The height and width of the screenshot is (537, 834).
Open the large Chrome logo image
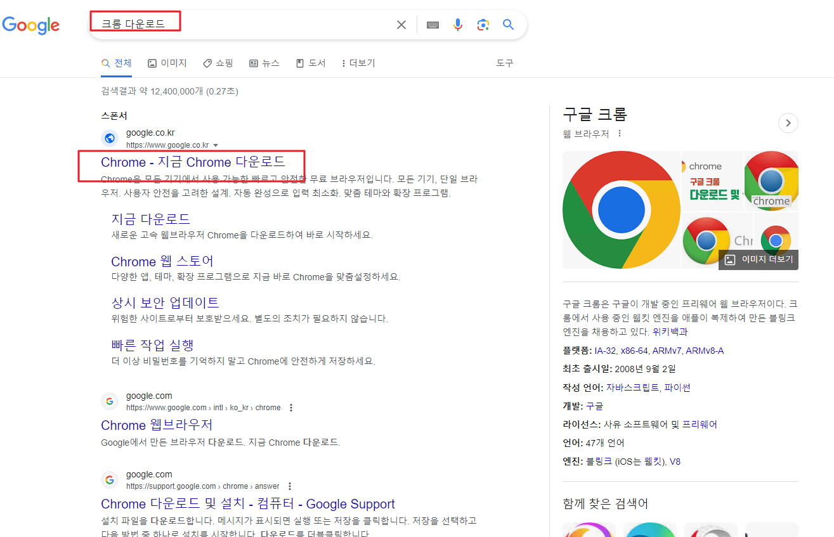621,210
